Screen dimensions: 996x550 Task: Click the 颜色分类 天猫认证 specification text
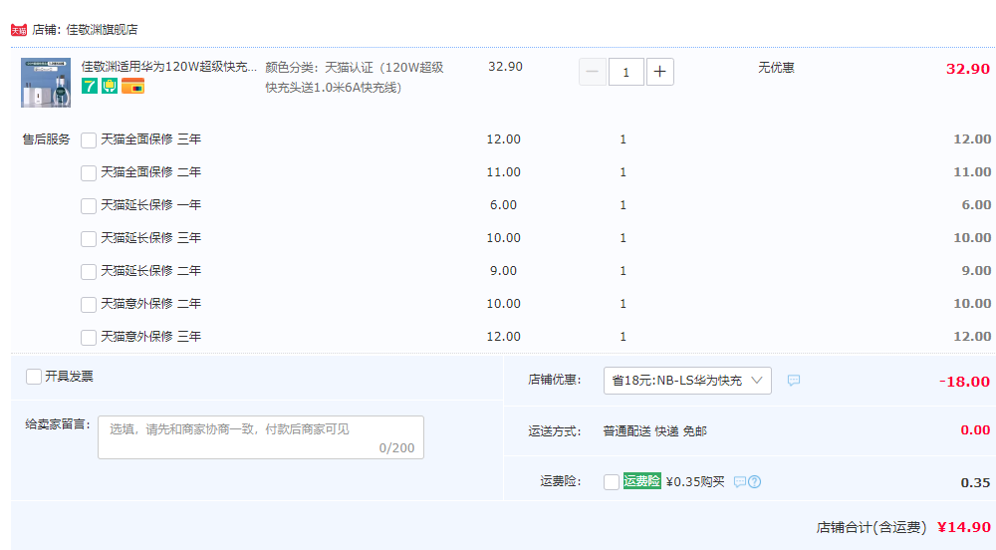355,77
